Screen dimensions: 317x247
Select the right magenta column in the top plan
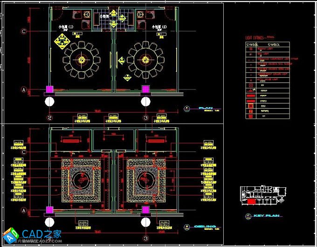coord(146,89)
